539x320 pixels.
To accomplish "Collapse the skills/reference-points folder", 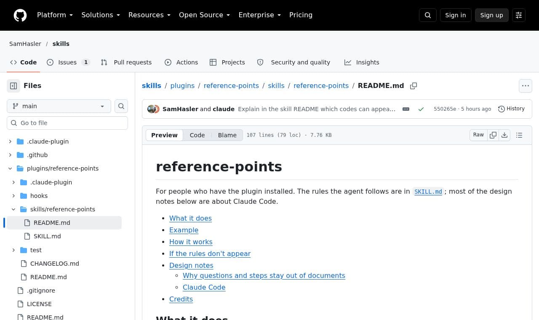I will [x=13, y=209].
